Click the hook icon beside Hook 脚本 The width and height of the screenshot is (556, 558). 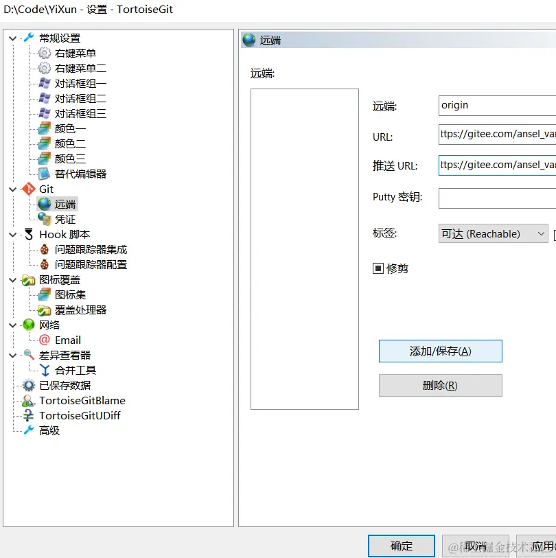(29, 234)
